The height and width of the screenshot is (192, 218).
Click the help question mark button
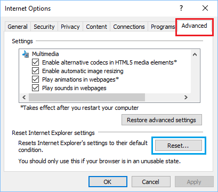(x=181, y=8)
